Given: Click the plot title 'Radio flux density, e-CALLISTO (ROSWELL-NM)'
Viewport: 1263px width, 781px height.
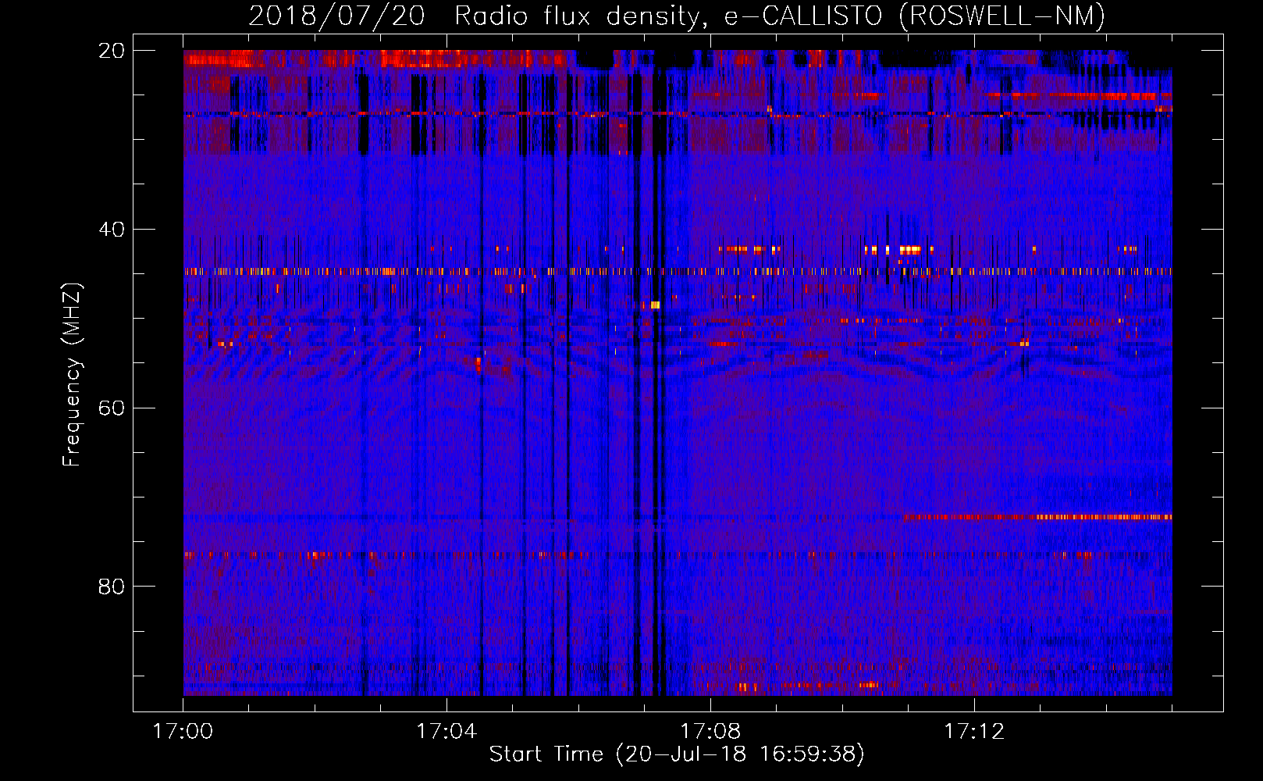Looking at the screenshot, I should coord(780,16).
